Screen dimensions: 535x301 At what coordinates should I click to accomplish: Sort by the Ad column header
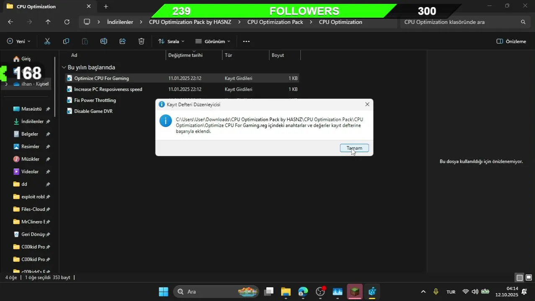click(x=74, y=55)
